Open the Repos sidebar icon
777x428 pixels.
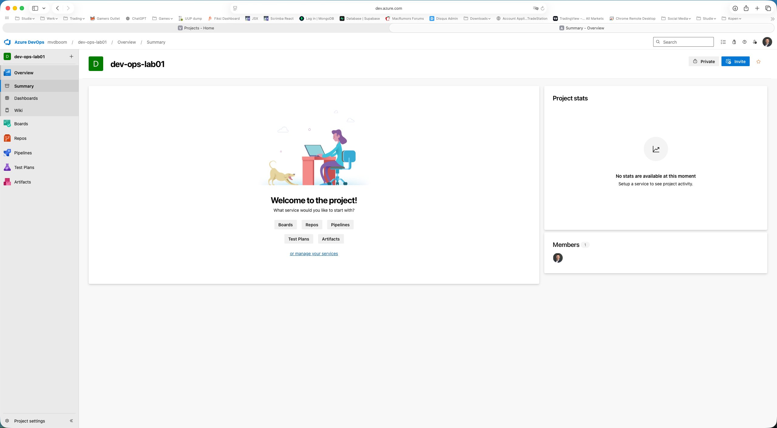7,138
